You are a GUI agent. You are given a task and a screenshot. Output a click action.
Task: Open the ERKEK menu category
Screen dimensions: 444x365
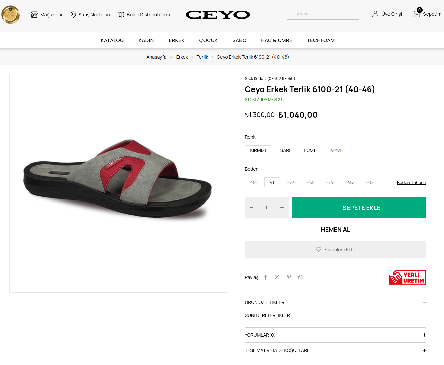click(176, 40)
